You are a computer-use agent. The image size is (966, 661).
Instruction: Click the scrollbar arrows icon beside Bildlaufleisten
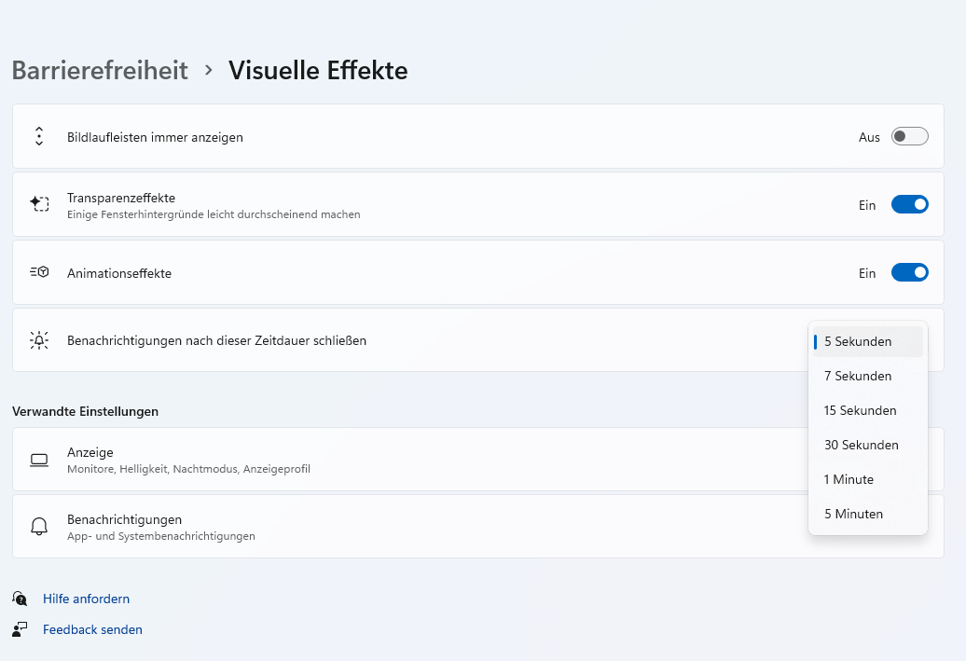[39, 136]
